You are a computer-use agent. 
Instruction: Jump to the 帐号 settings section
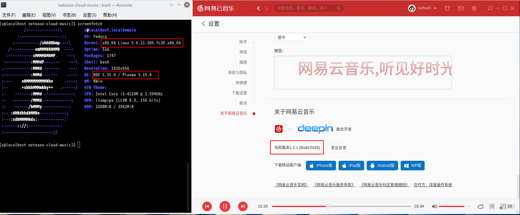(243, 42)
